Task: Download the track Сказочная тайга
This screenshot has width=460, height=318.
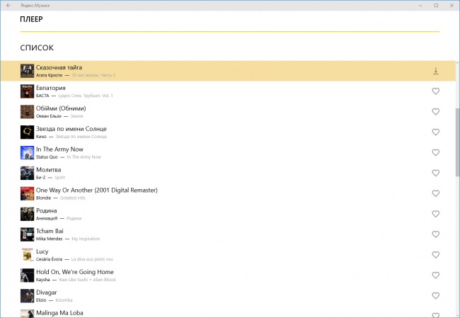Action: click(x=436, y=71)
